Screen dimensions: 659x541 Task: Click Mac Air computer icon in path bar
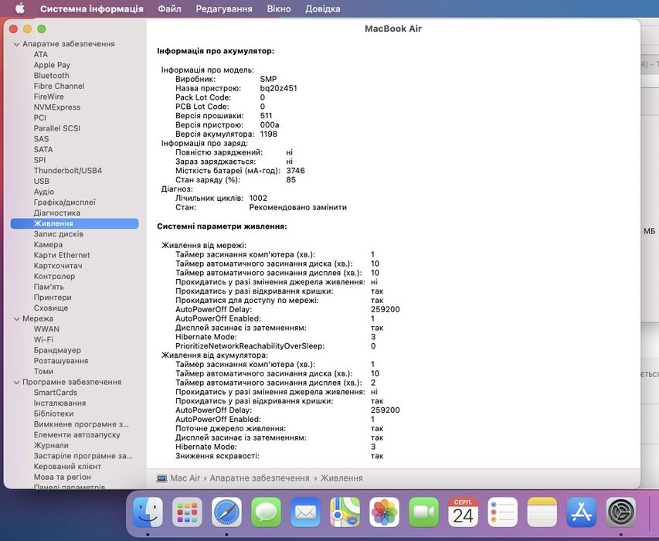[161, 478]
